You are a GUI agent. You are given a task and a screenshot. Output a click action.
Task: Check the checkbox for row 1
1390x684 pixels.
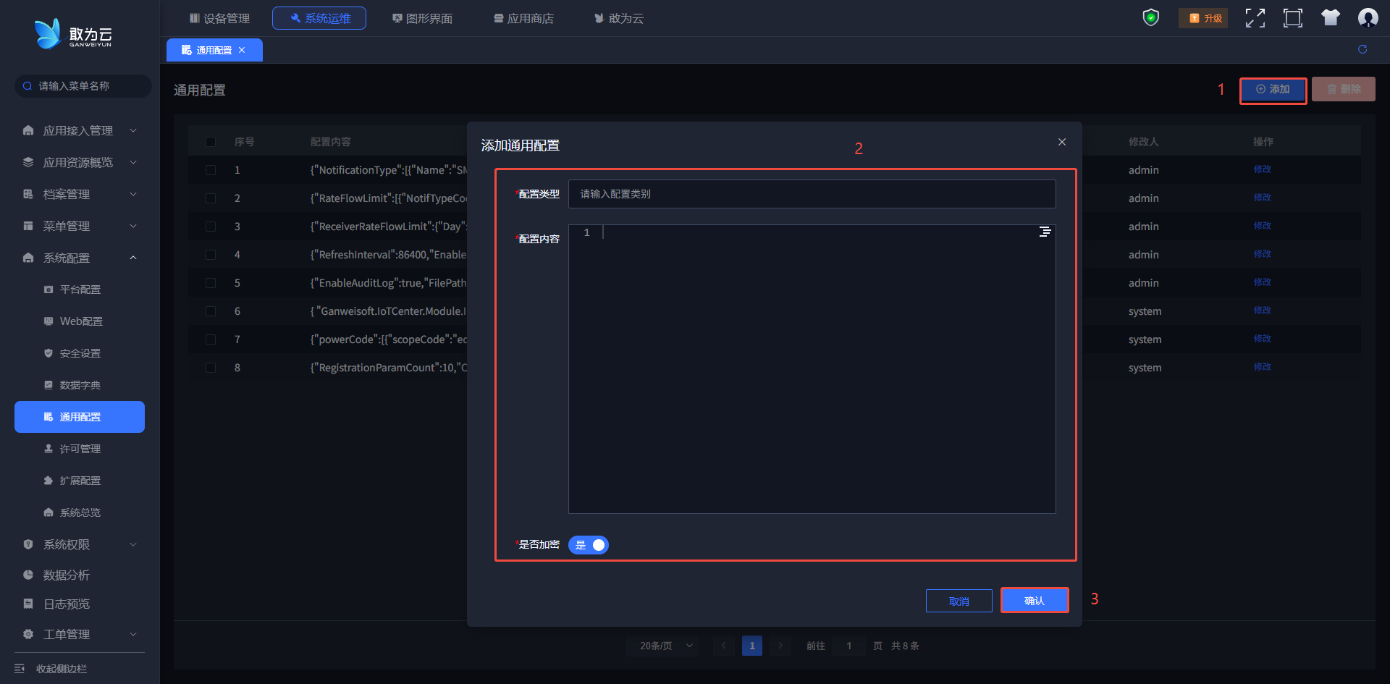(x=211, y=170)
